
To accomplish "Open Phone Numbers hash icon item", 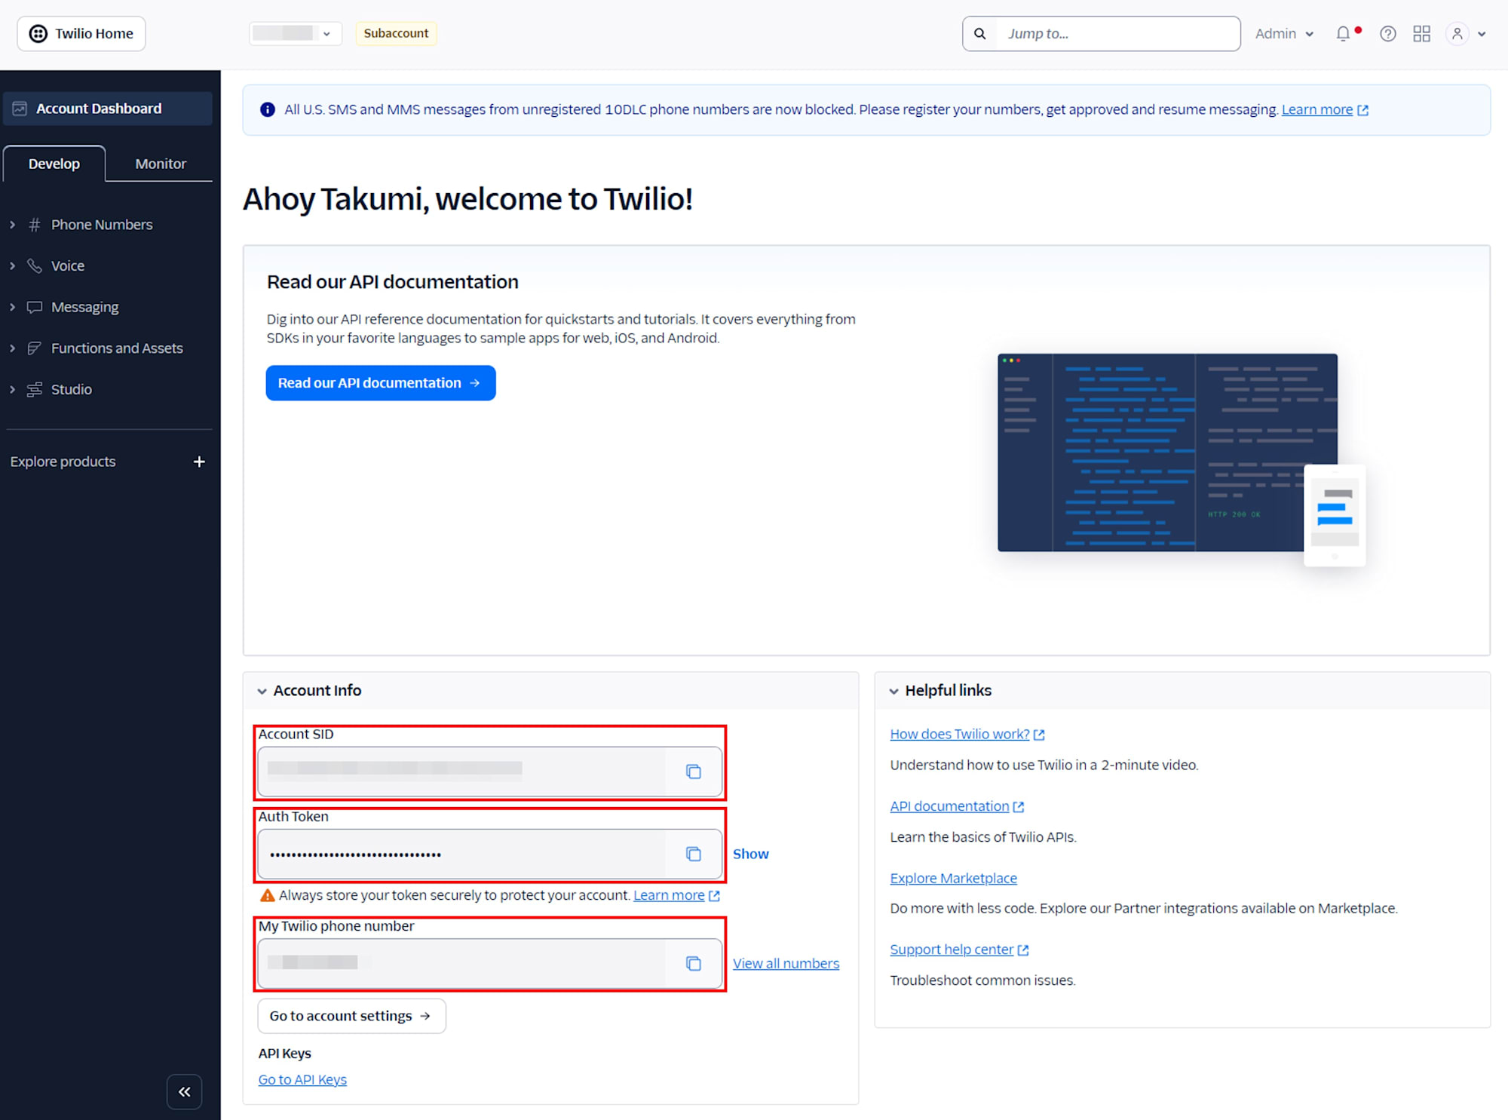I will pos(34,225).
